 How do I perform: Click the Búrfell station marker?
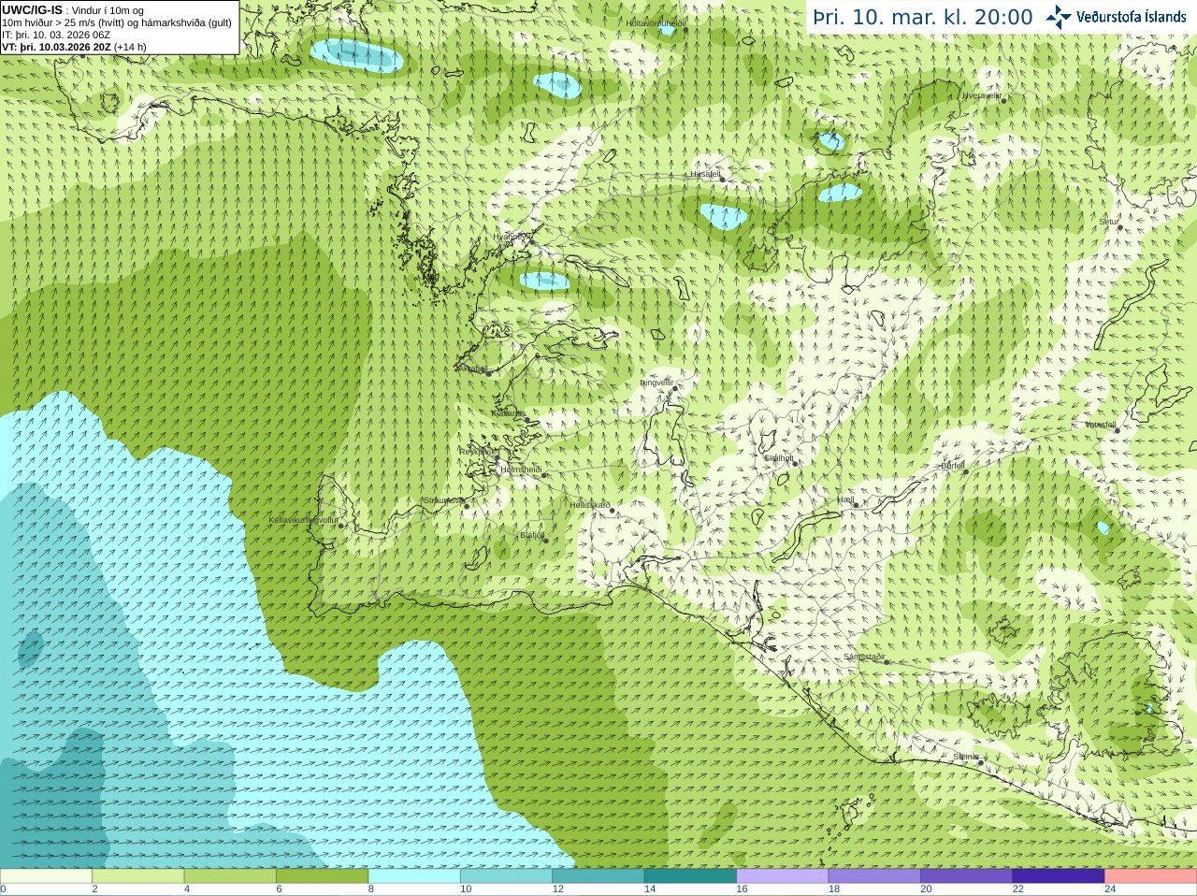coord(966,470)
